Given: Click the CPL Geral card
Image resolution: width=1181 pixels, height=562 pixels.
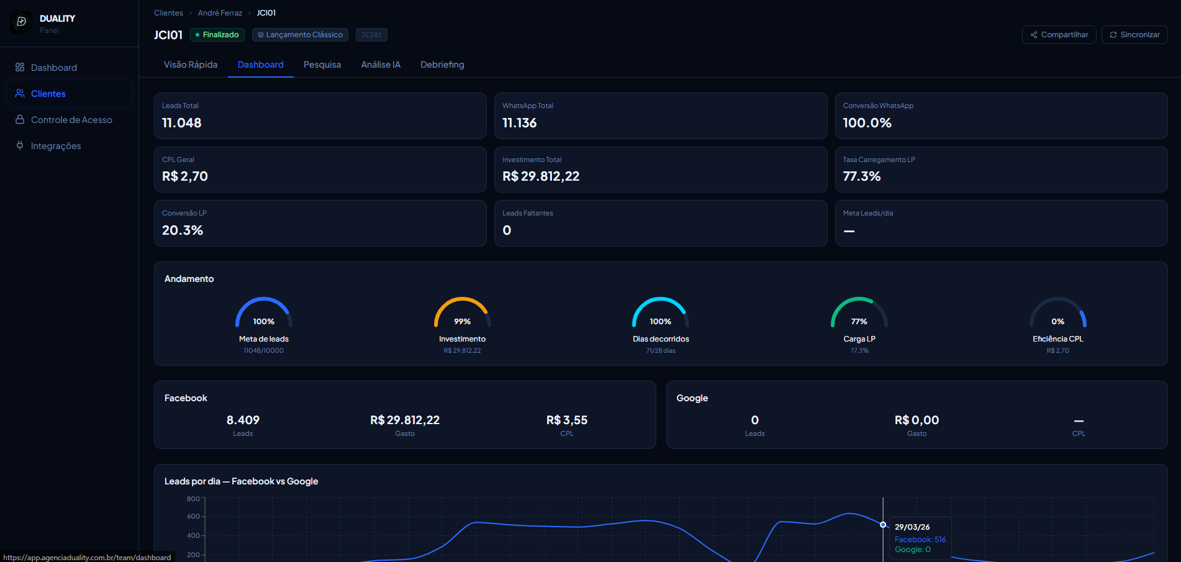Looking at the screenshot, I should coord(320,170).
